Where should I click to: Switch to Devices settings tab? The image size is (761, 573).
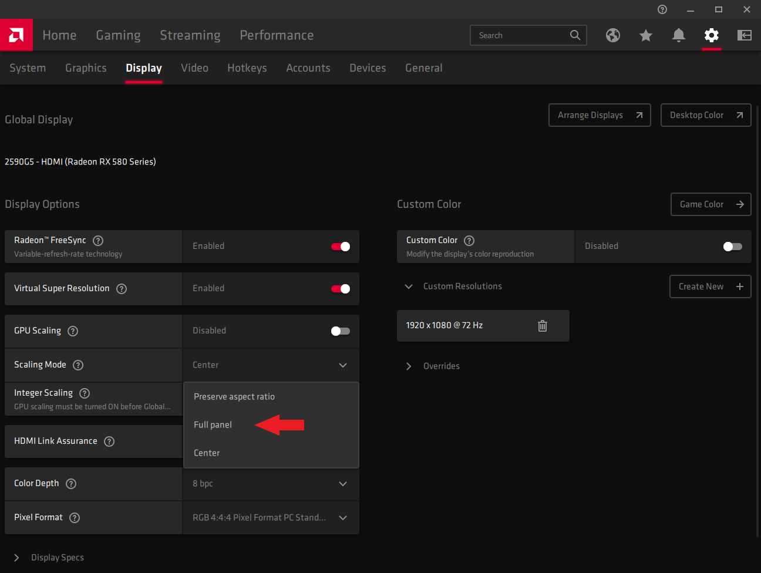(368, 68)
